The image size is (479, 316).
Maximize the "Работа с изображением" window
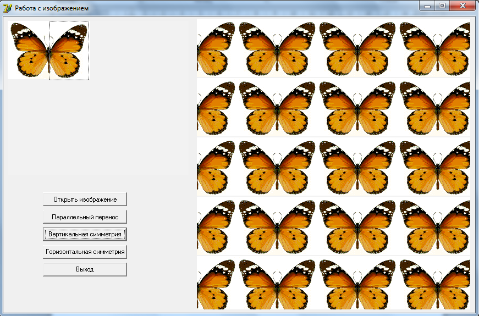point(442,6)
